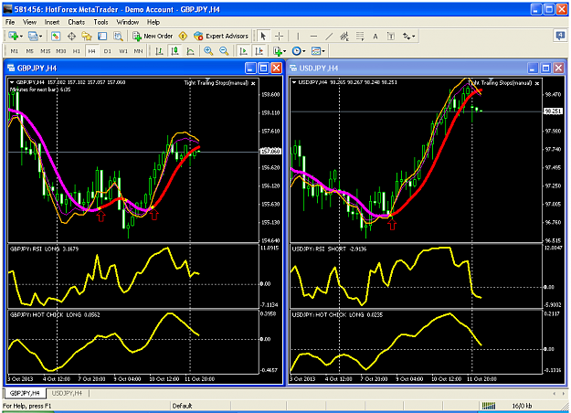
Task: Open the Tools menu
Action: [100, 22]
